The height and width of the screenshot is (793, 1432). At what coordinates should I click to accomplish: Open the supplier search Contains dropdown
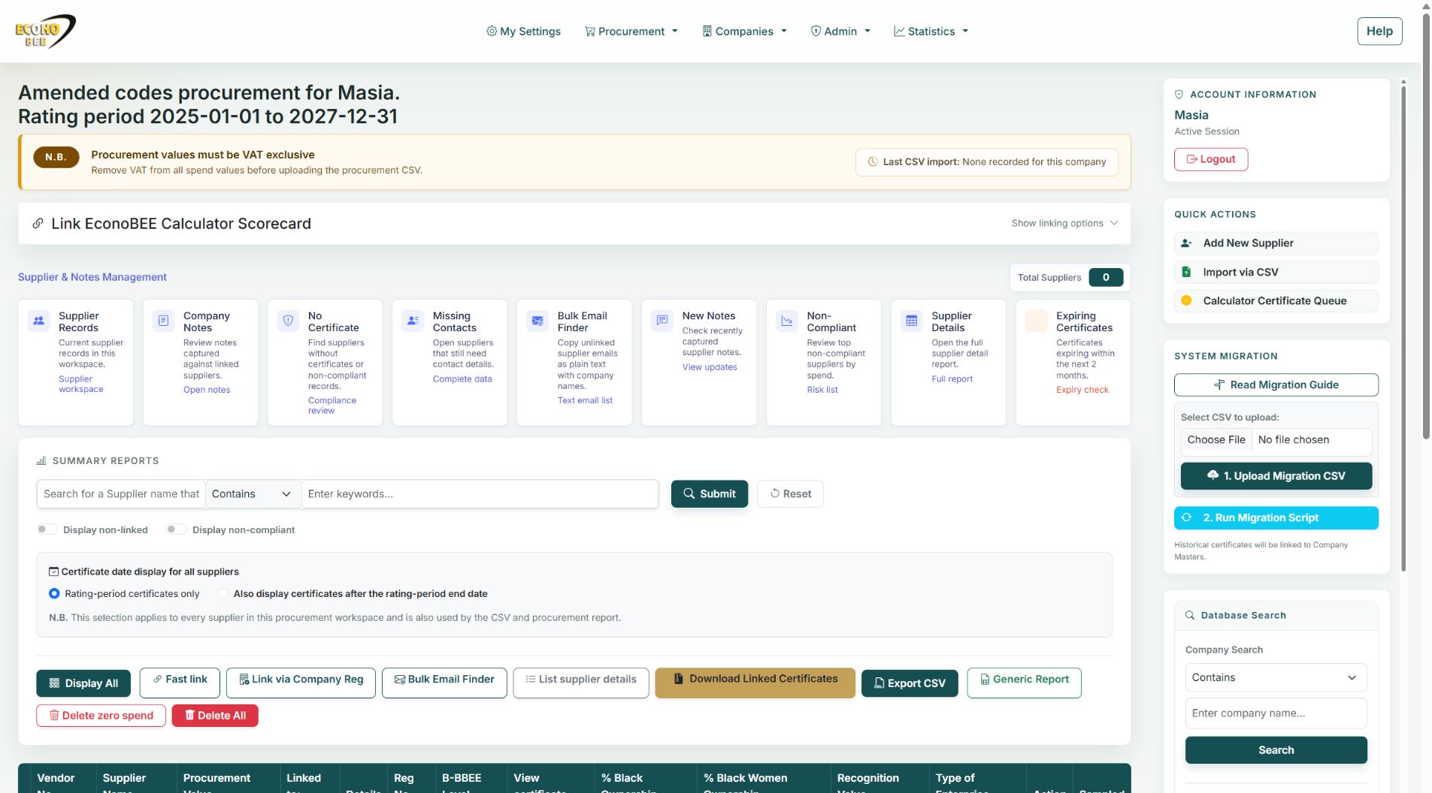[253, 494]
